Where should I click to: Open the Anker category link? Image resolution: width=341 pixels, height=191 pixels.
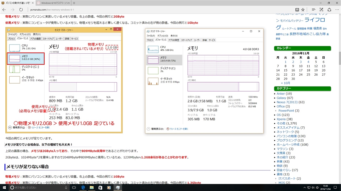click(280, 94)
